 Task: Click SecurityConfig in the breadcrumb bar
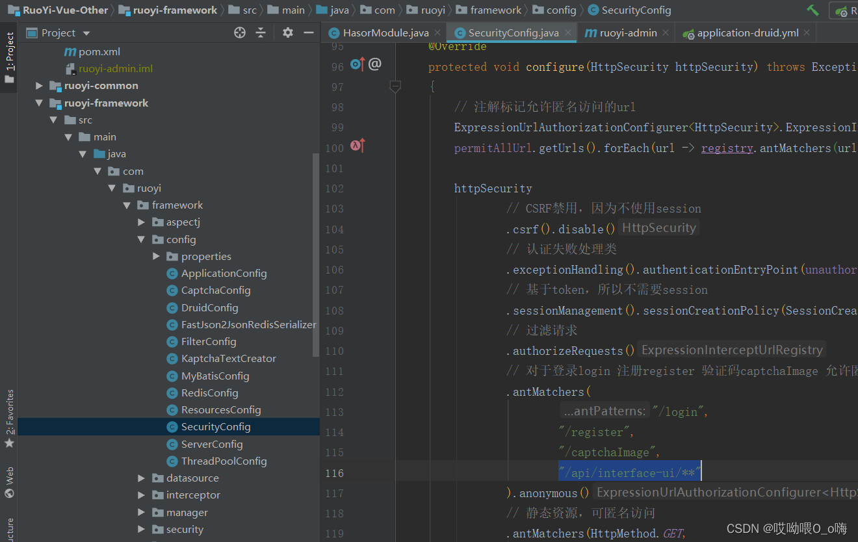(x=629, y=10)
